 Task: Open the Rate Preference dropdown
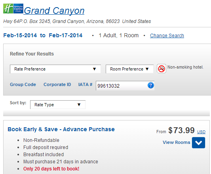[55, 69]
